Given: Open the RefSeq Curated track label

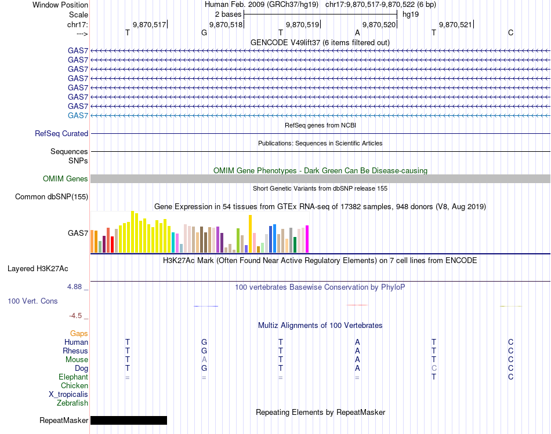Looking at the screenshot, I should (x=61, y=133).
